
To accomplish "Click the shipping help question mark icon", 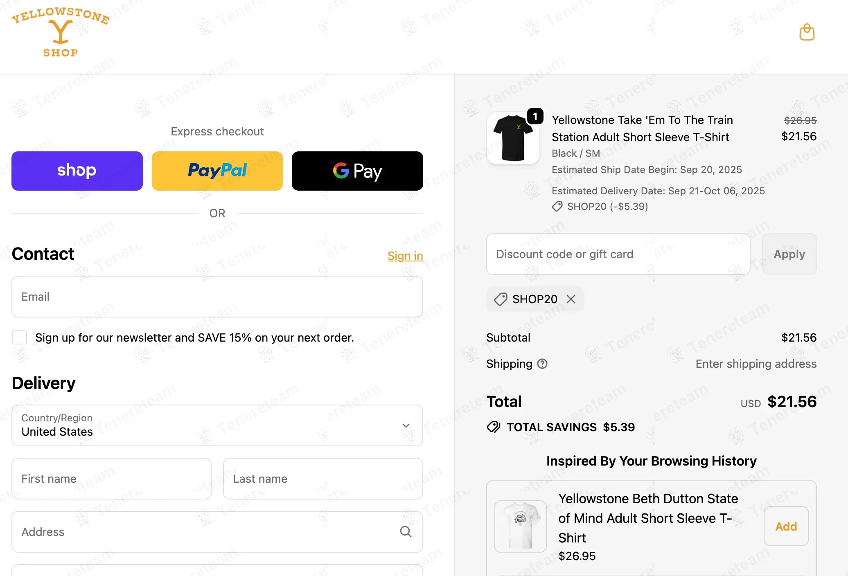I will click(542, 364).
